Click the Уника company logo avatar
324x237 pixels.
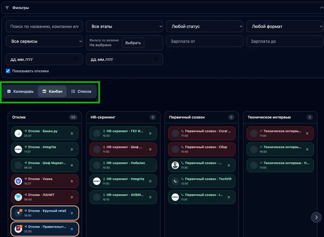(18, 181)
